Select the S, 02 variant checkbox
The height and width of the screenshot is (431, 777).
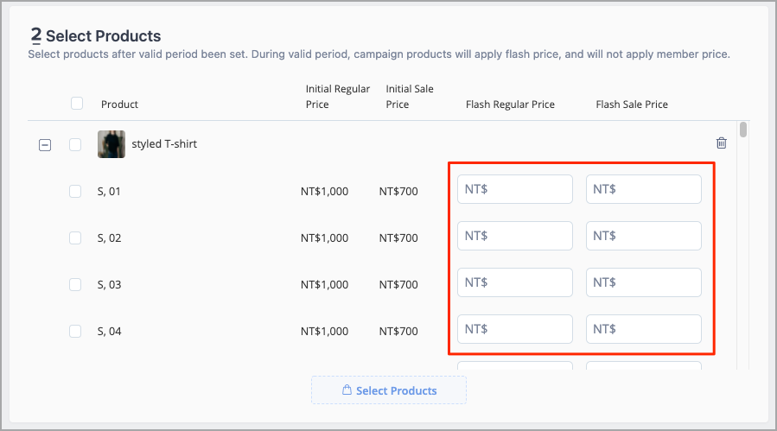pyautogui.click(x=75, y=238)
